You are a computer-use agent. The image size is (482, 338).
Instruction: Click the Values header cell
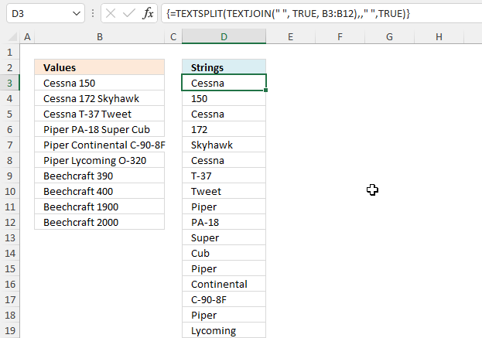[100, 67]
